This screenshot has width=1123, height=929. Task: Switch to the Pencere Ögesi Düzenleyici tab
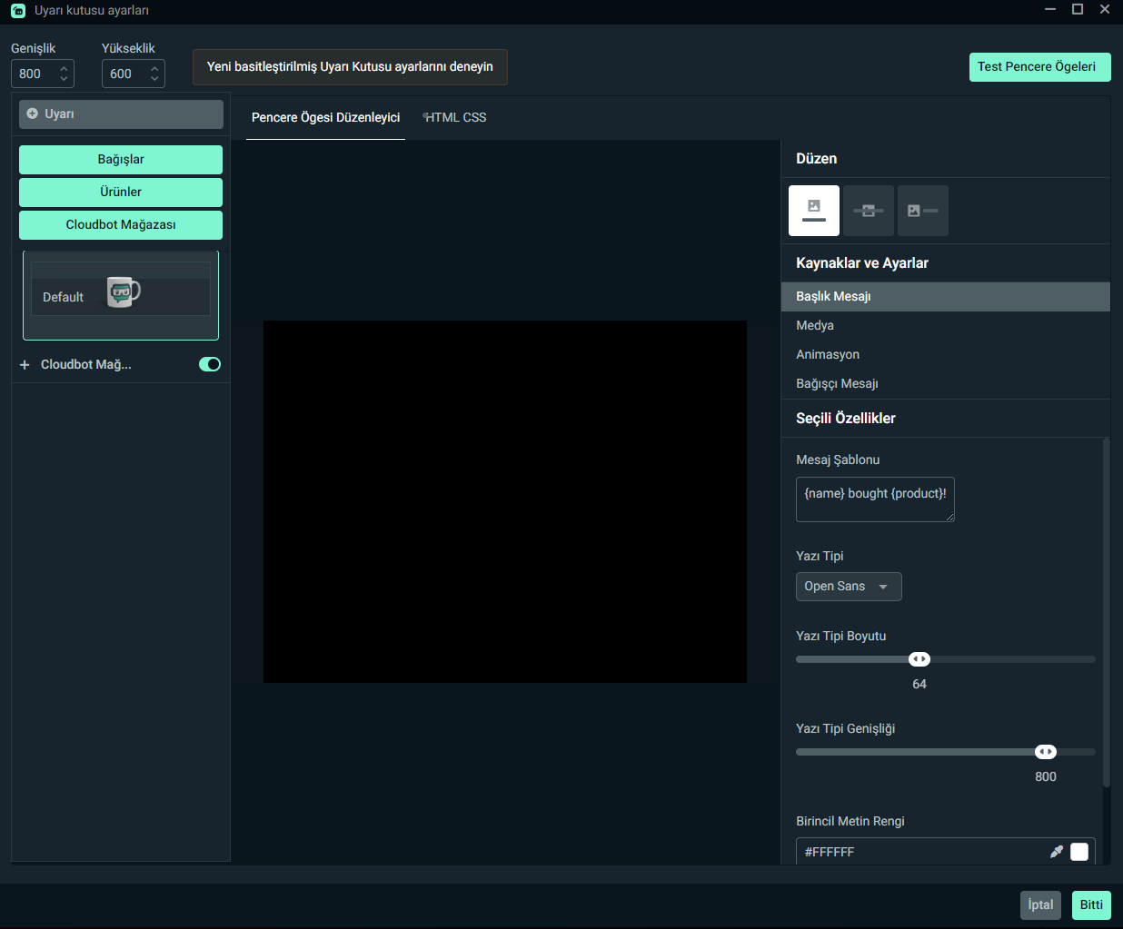point(325,117)
